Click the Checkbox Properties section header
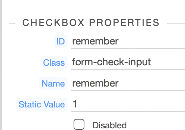Viewport: 185px width, 130px height. coord(91,23)
